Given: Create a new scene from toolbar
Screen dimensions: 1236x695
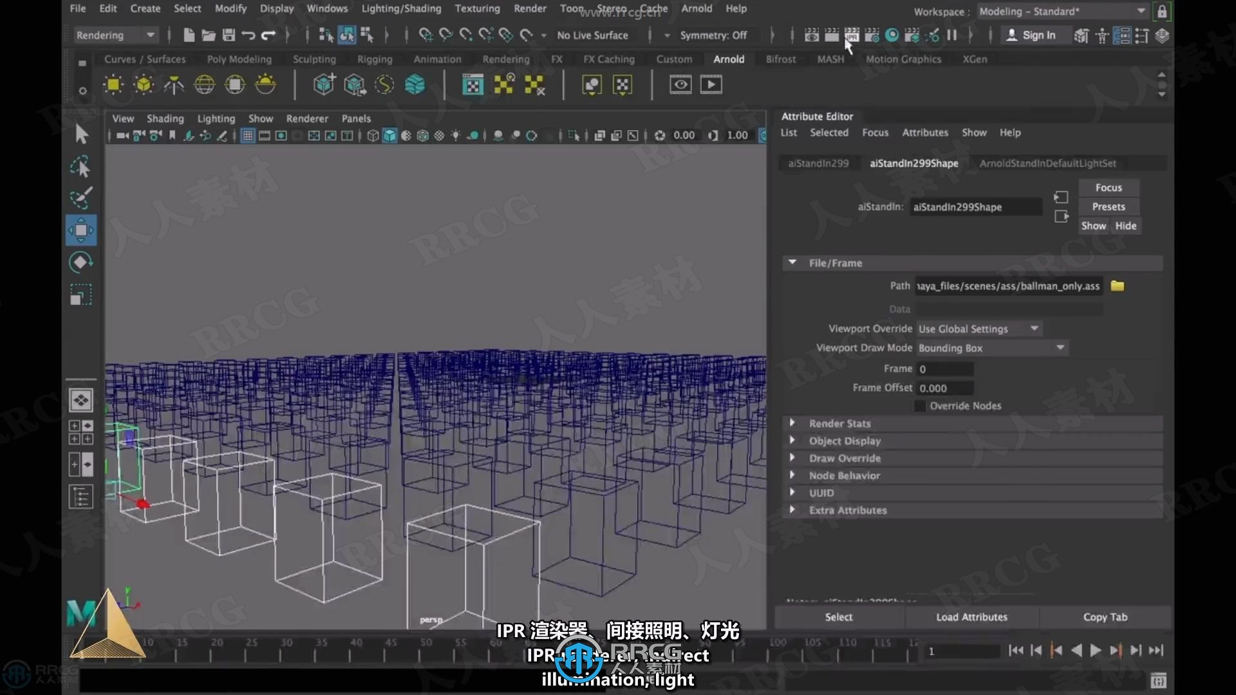Looking at the screenshot, I should (189, 35).
